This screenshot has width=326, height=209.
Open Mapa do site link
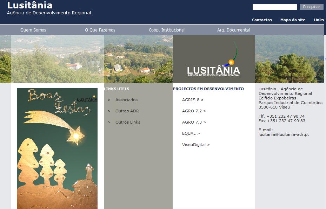[x=293, y=20]
